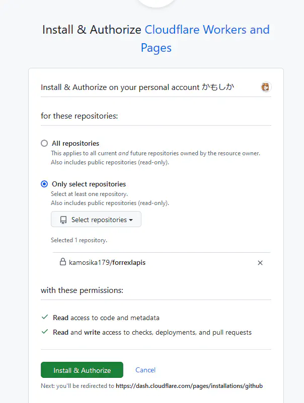Viewport: 304px width, 403px height.
Task: Click the "Read access to code and metadata" text
Action: pos(106,318)
